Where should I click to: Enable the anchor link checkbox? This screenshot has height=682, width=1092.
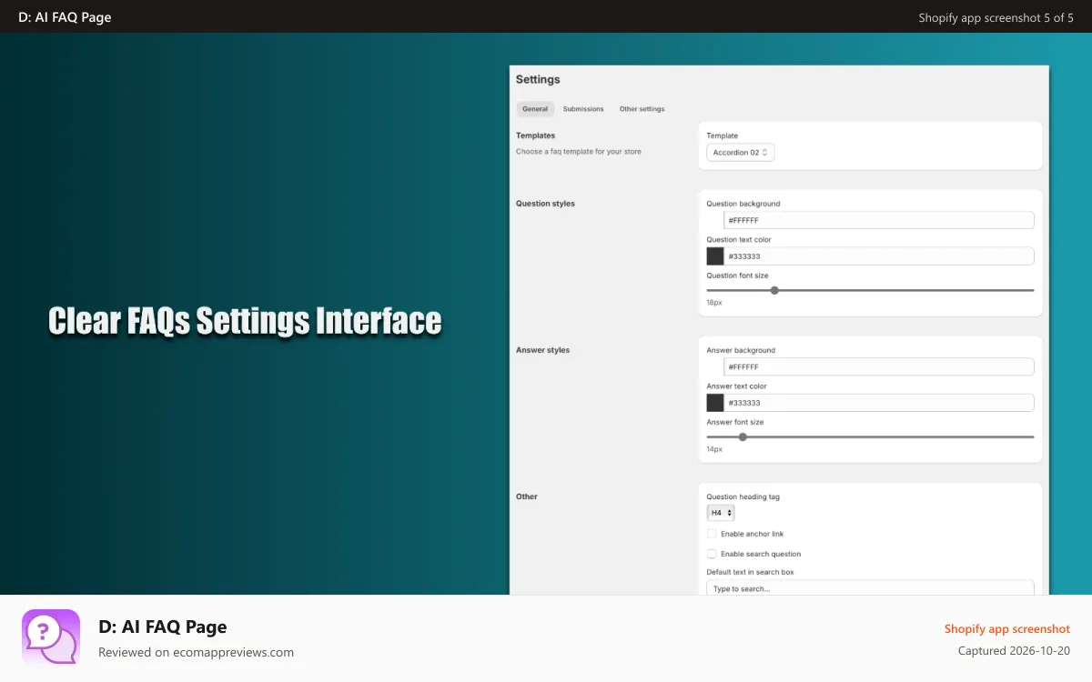coord(712,534)
